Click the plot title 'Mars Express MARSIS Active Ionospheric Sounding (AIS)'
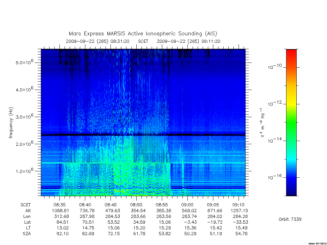The width and height of the screenshot is (327, 245). (x=143, y=34)
